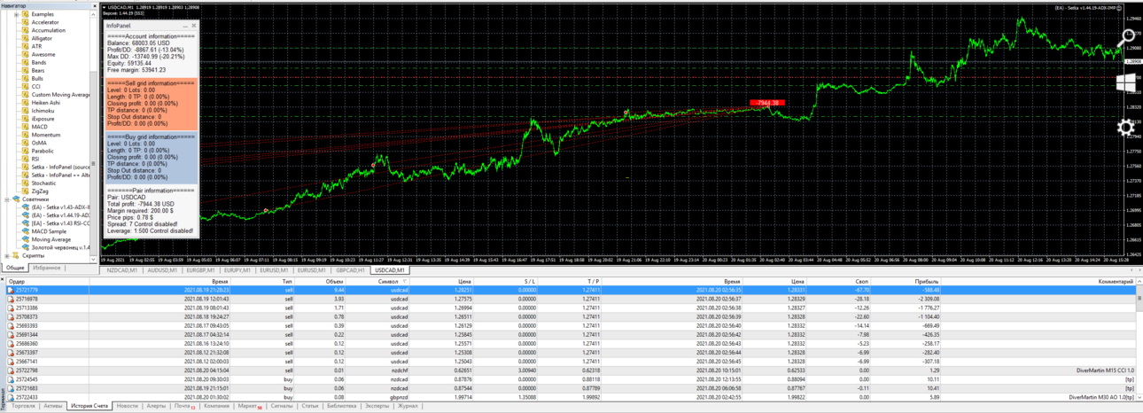Minimize the InfoPanel window

click(185, 26)
